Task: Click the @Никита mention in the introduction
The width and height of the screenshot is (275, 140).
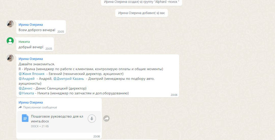Action: (x=26, y=93)
